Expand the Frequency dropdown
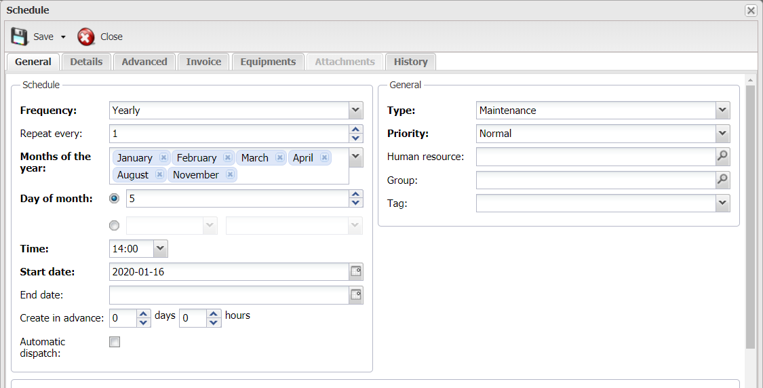 pyautogui.click(x=355, y=110)
